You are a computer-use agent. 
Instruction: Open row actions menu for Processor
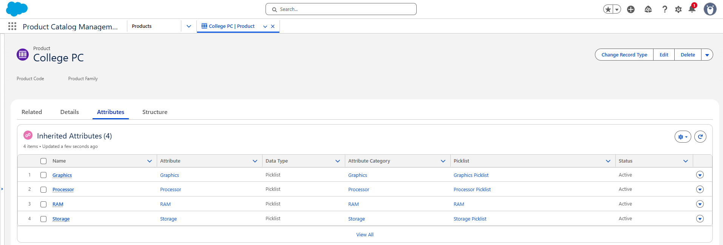700,189
